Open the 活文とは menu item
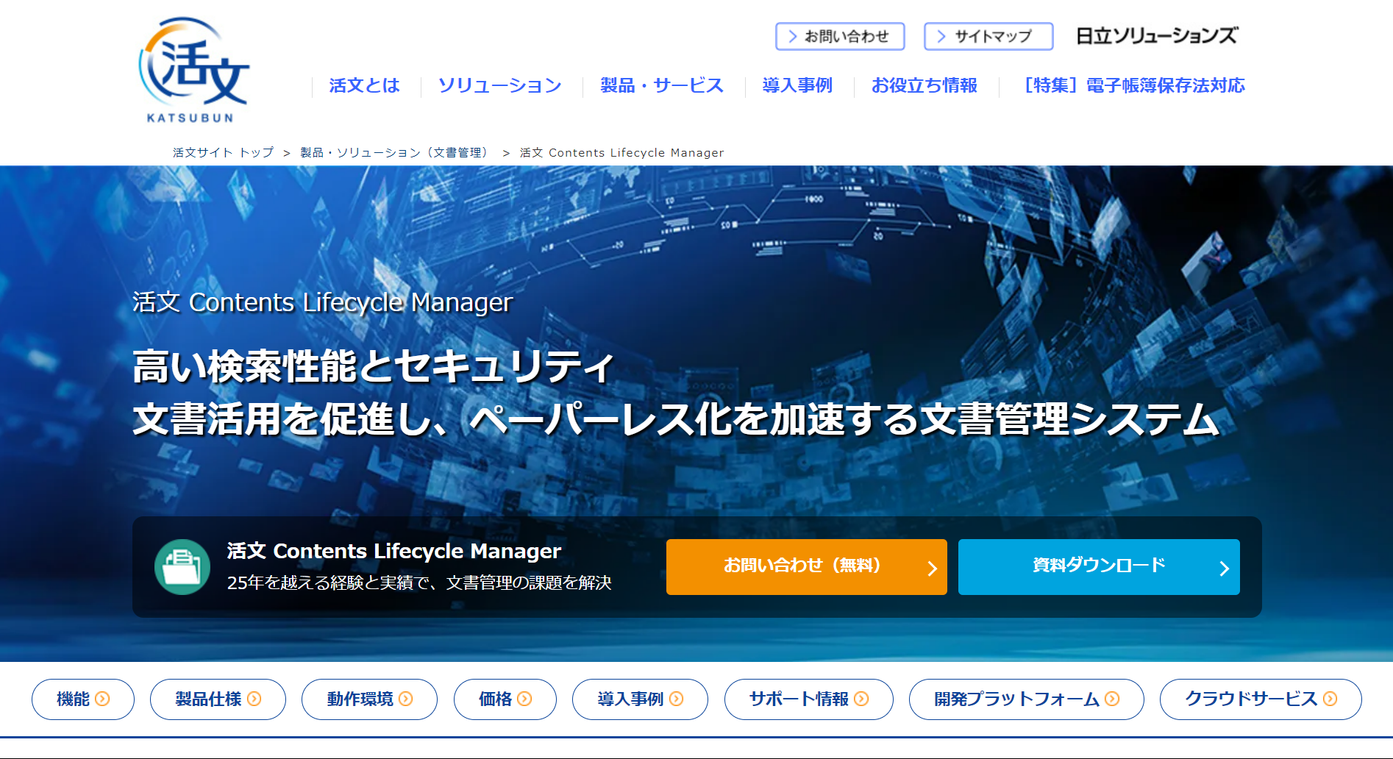Screen dimensions: 1393x759 364,86
